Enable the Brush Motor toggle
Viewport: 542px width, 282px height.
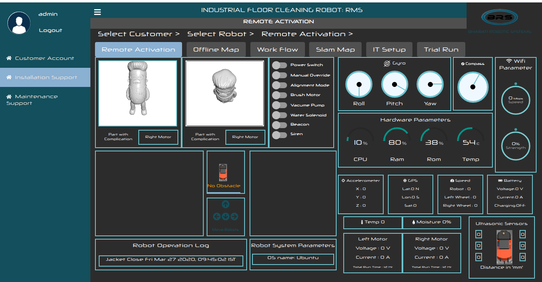coord(280,95)
